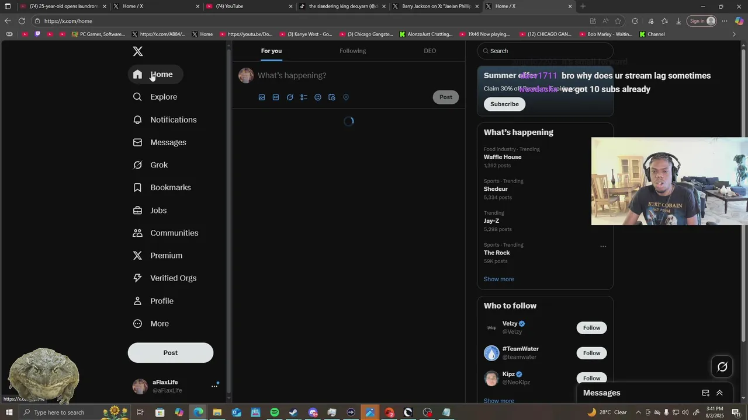Open the Shedeur trending topic
The image size is (748, 420).
coord(496,189)
